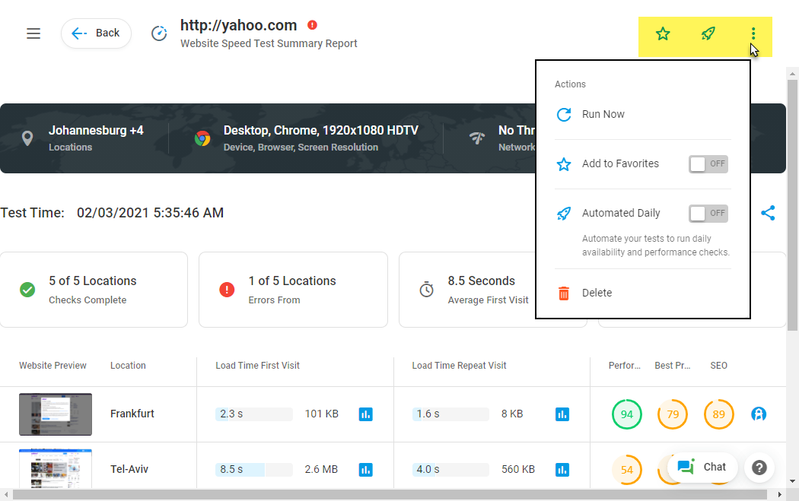The width and height of the screenshot is (799, 501).
Task: Open the Tel-Aviv website preview thumbnail
Action: tap(56, 468)
